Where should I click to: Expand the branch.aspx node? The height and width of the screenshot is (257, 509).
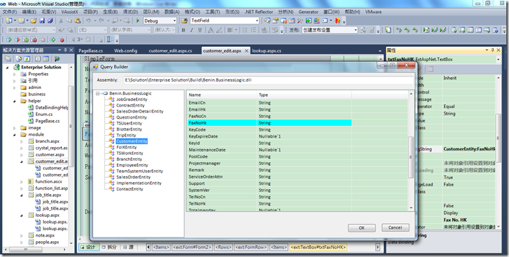22,142
